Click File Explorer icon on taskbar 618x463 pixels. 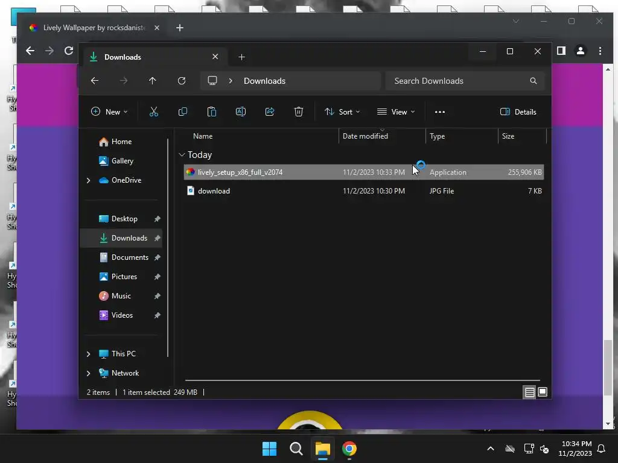coord(322,449)
